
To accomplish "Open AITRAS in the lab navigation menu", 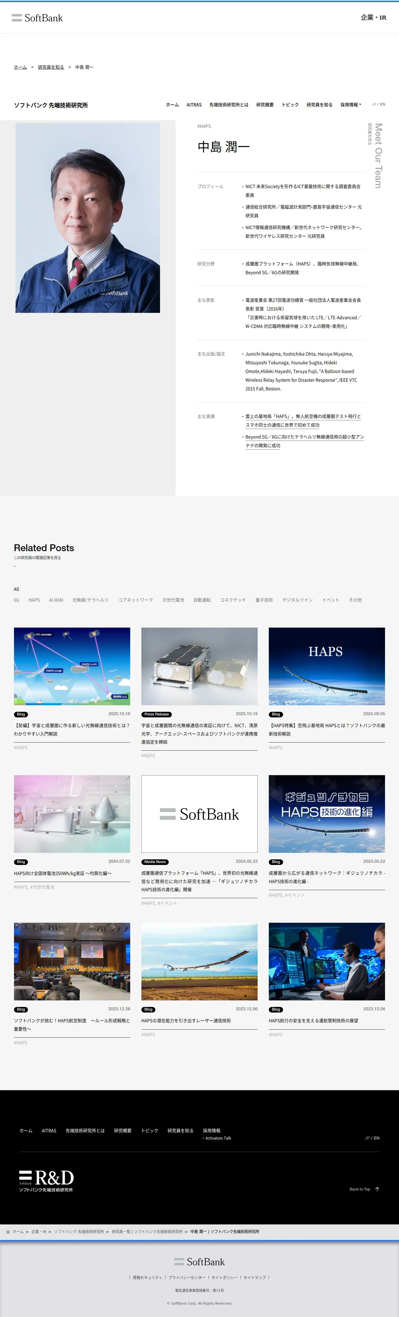I will tap(194, 105).
